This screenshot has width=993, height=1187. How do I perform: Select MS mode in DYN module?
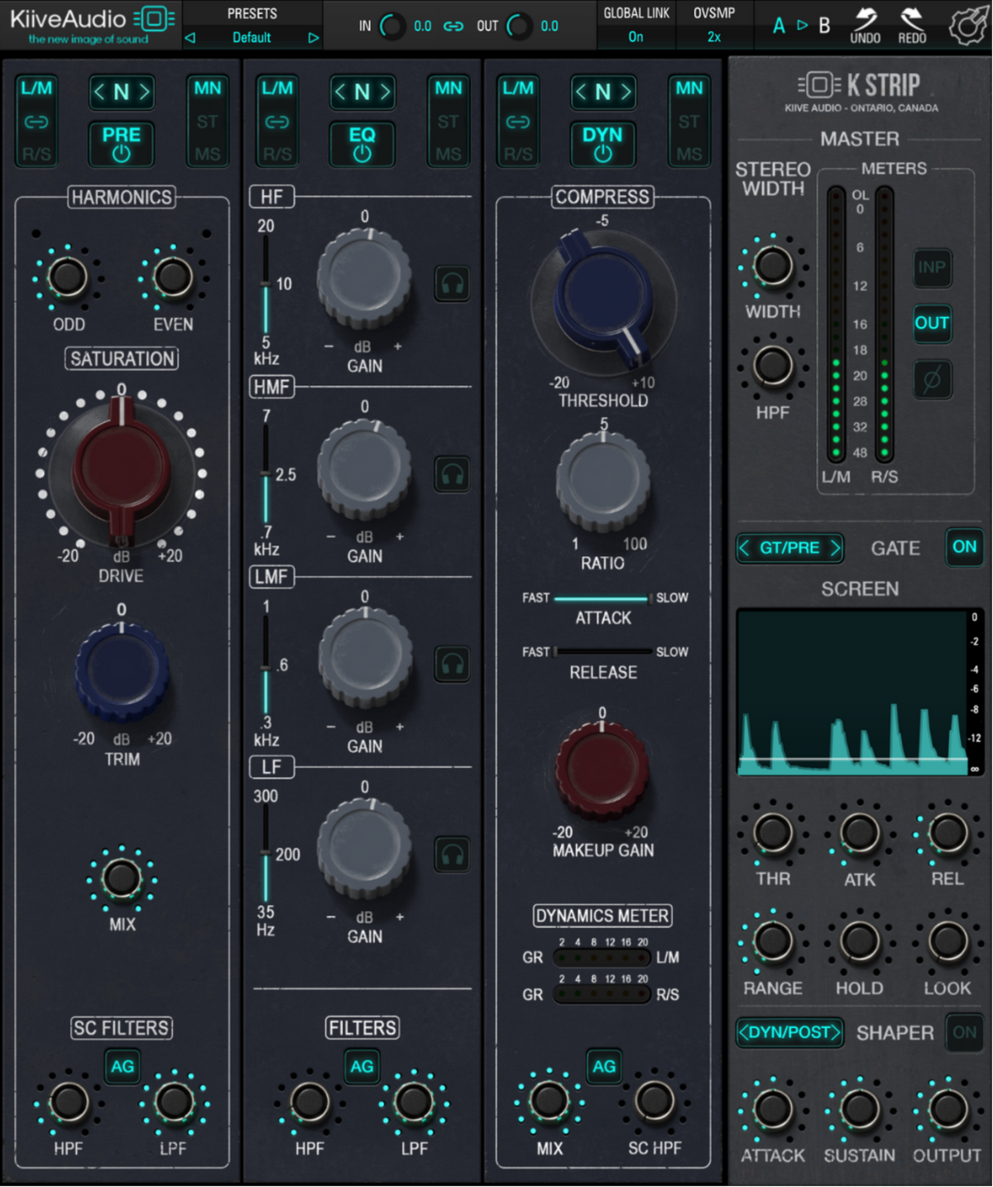tap(688, 154)
